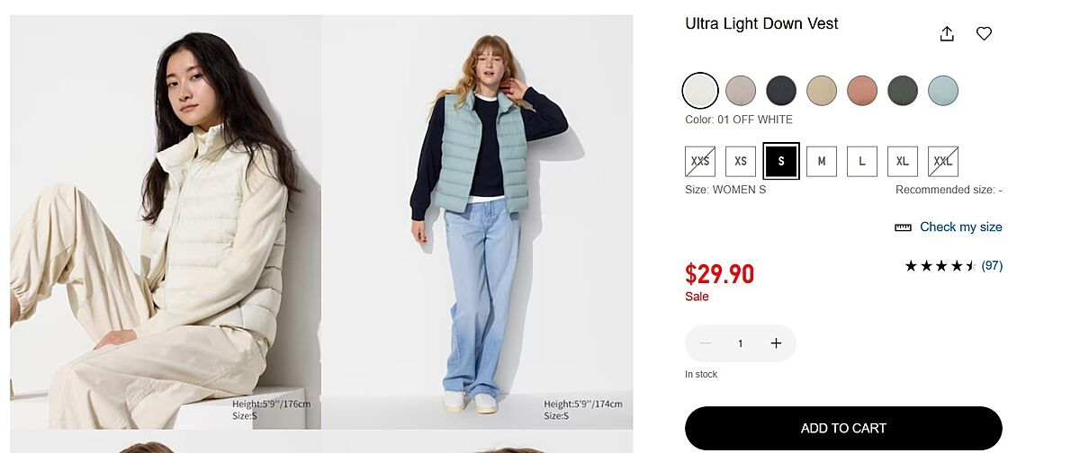Click the share icon

947,34
